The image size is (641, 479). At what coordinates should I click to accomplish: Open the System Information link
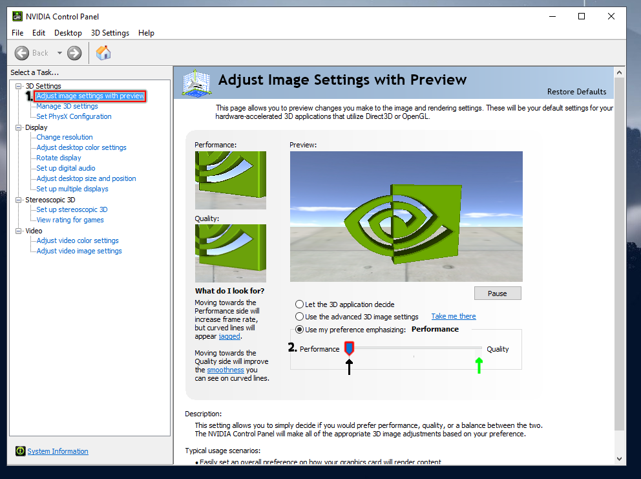(58, 451)
